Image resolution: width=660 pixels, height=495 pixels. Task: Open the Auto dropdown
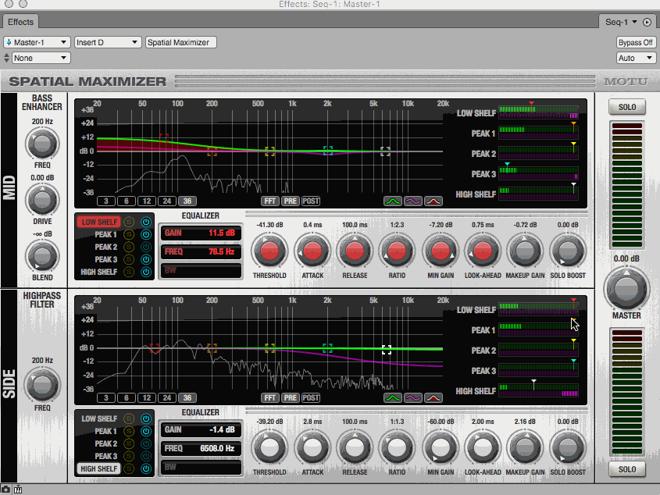[636, 58]
